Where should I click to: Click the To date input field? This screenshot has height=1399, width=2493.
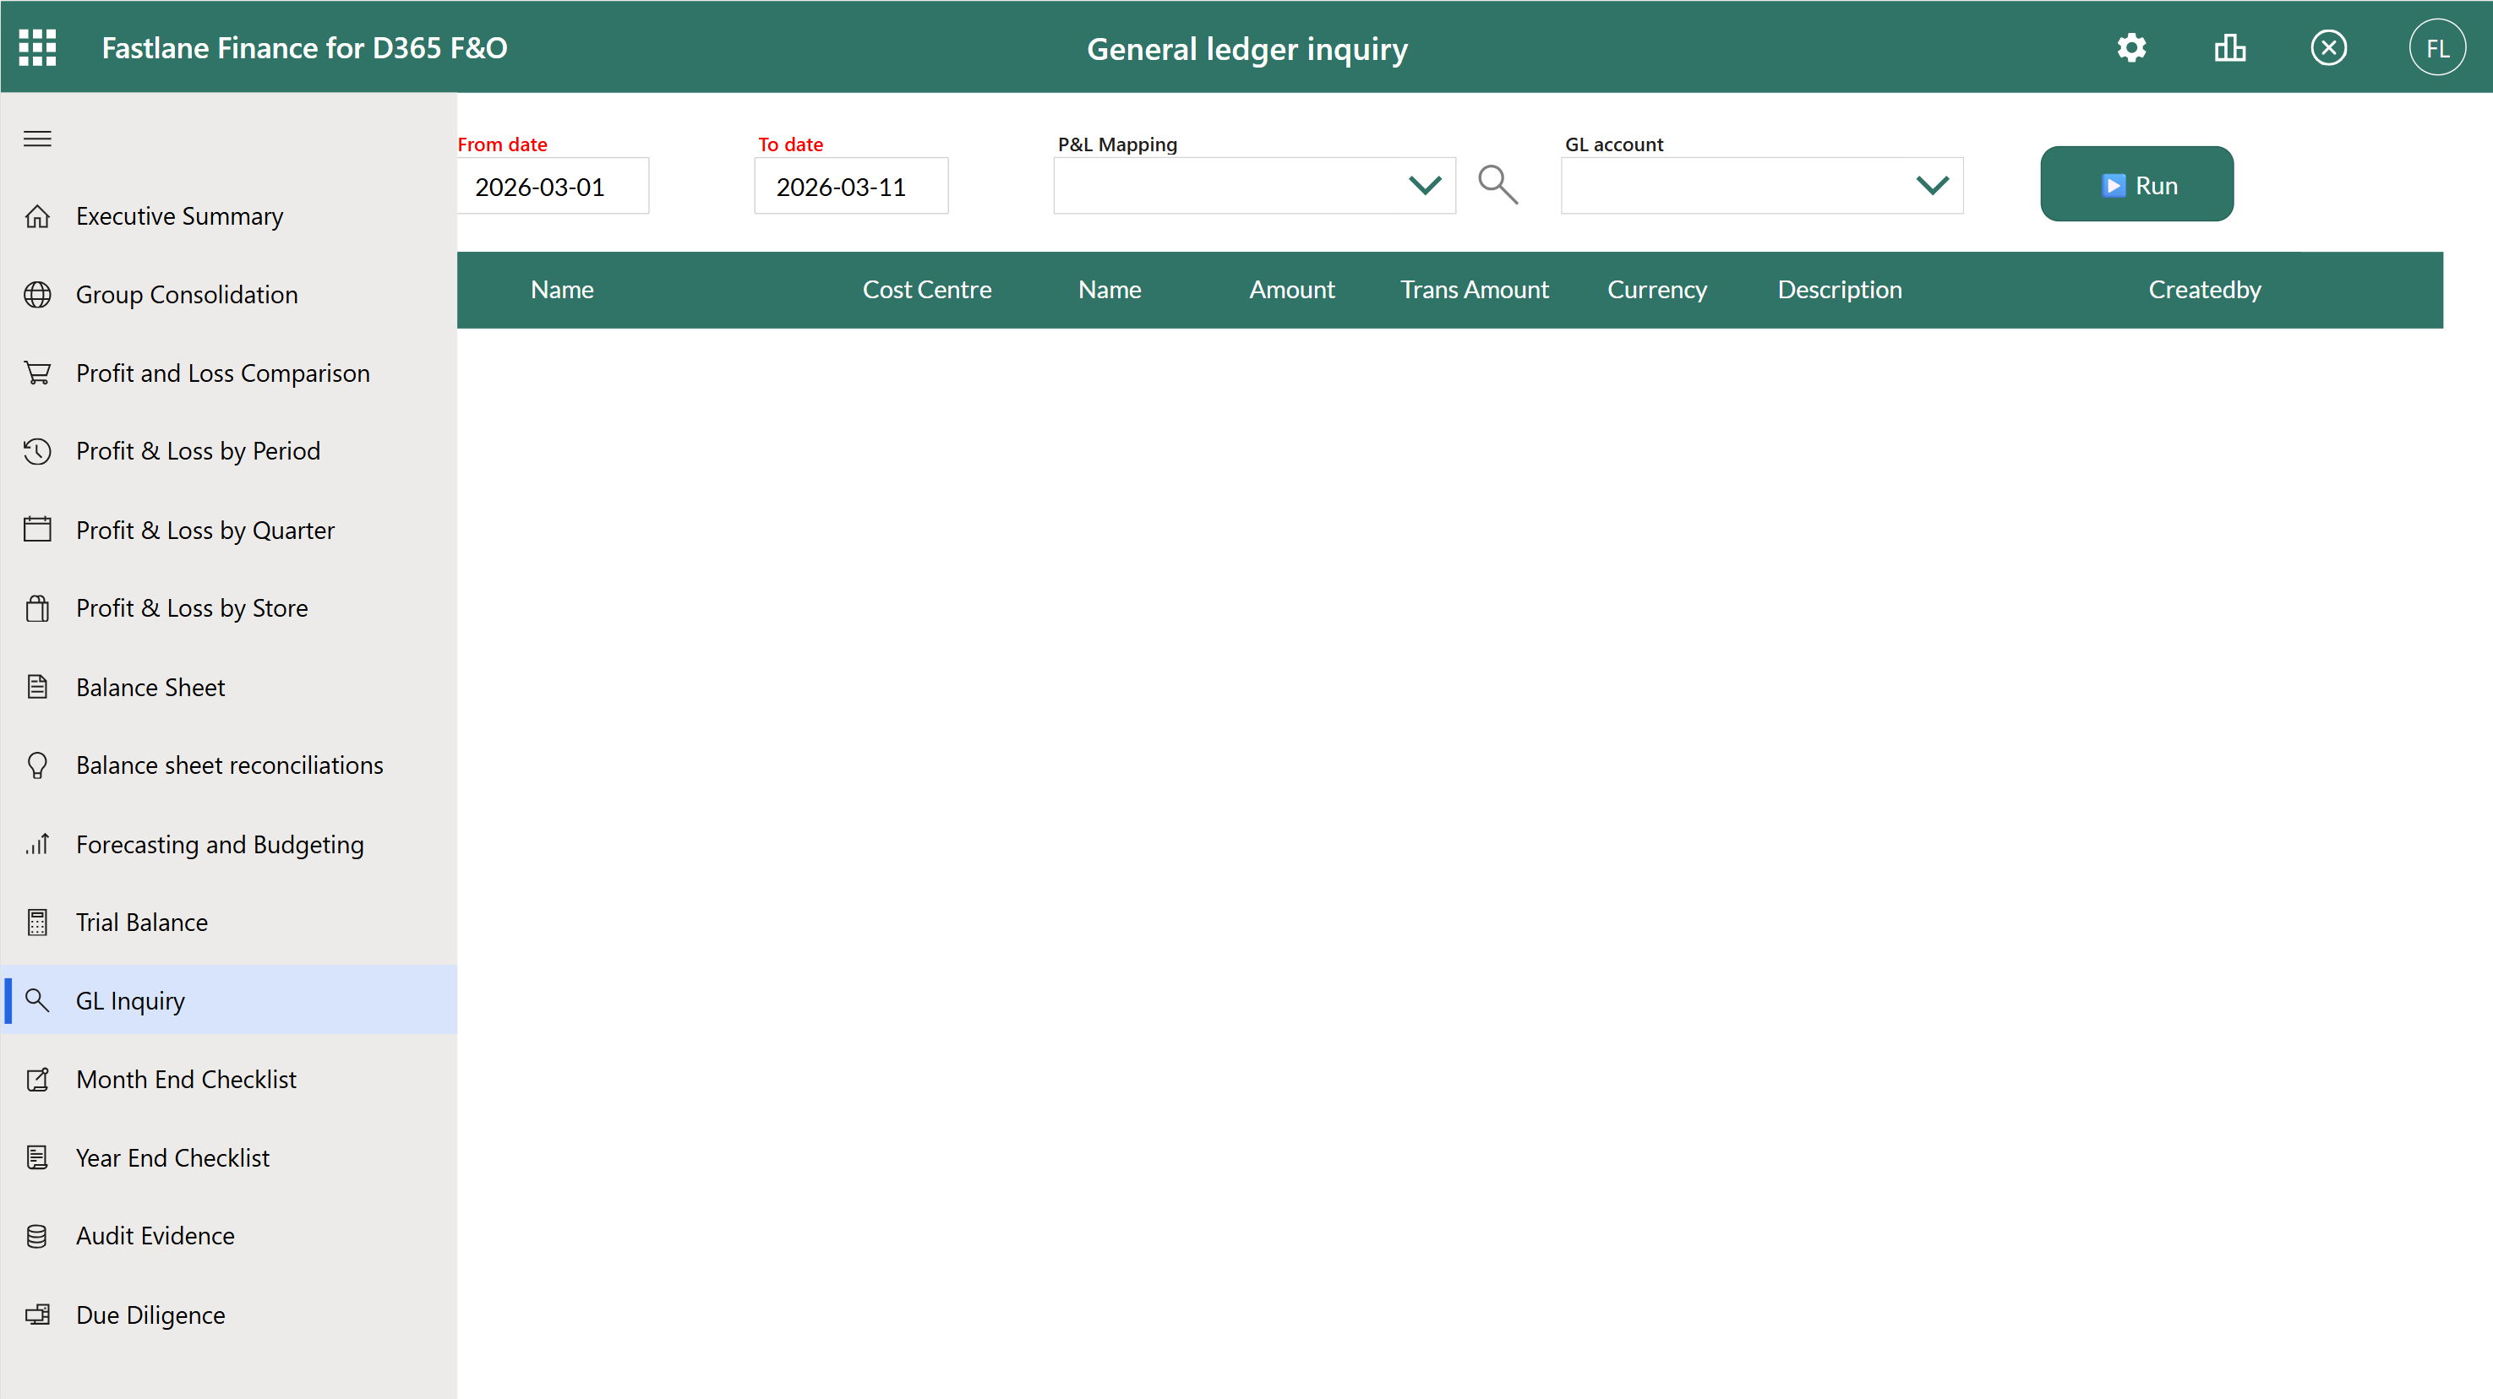[849, 186]
